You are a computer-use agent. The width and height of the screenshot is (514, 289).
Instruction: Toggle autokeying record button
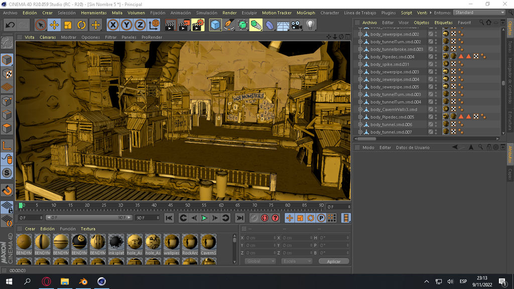[x=265, y=218]
